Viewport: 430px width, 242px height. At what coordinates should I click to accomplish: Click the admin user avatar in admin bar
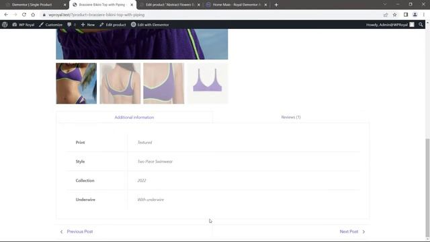(x=412, y=25)
